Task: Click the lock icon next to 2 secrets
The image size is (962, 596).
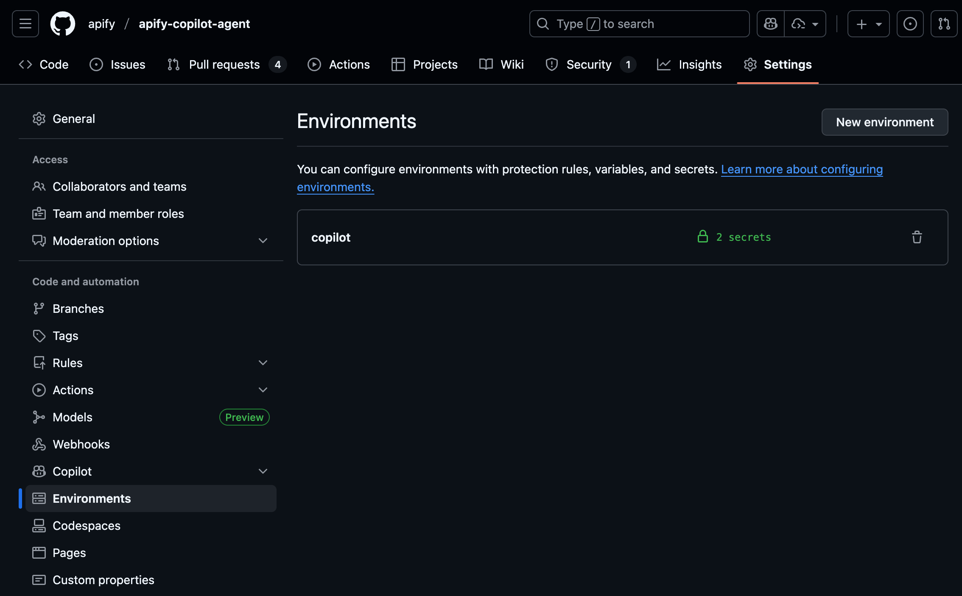Action: pos(703,237)
